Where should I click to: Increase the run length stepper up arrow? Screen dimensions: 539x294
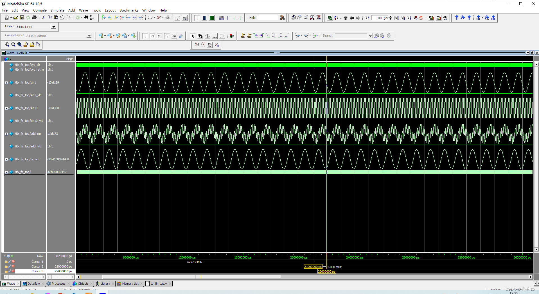click(390, 17)
